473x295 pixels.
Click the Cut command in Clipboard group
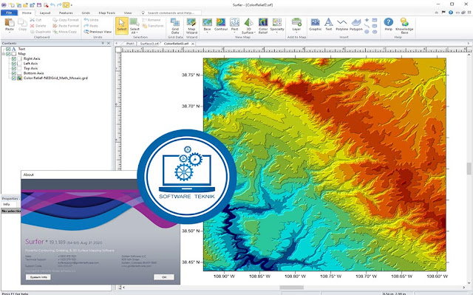(36, 20)
